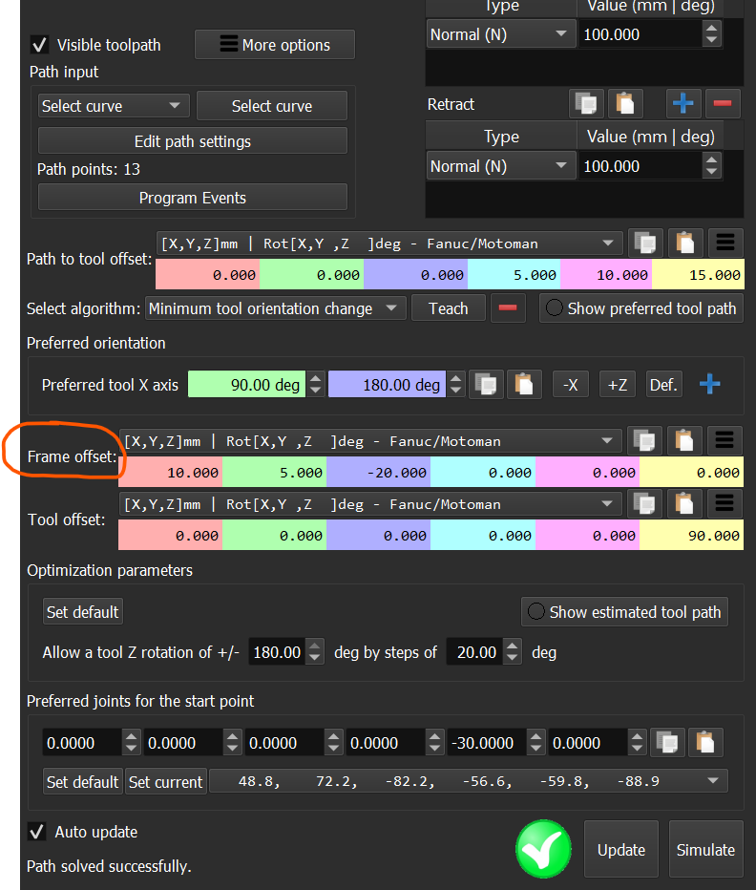
Task: Add preferred orientation with blue plus icon
Action: pyautogui.click(x=710, y=385)
